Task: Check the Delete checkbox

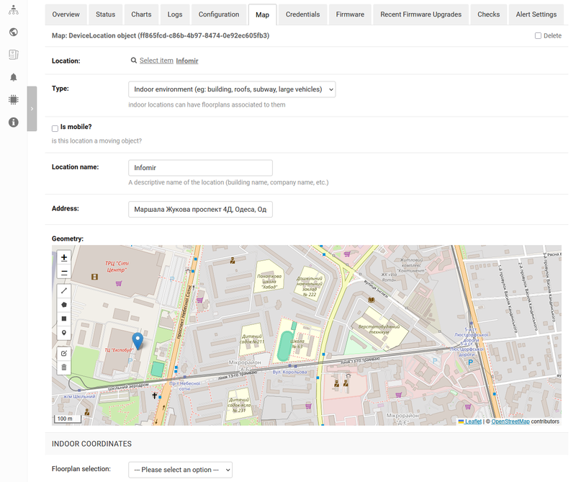Action: (x=538, y=35)
